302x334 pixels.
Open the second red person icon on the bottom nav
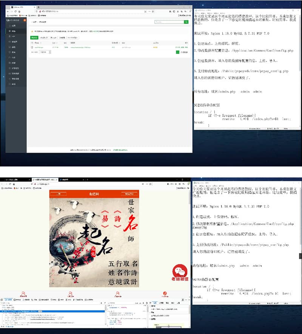click(71, 294)
